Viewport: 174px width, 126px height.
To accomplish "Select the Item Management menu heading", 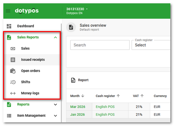I will pos(31,116).
